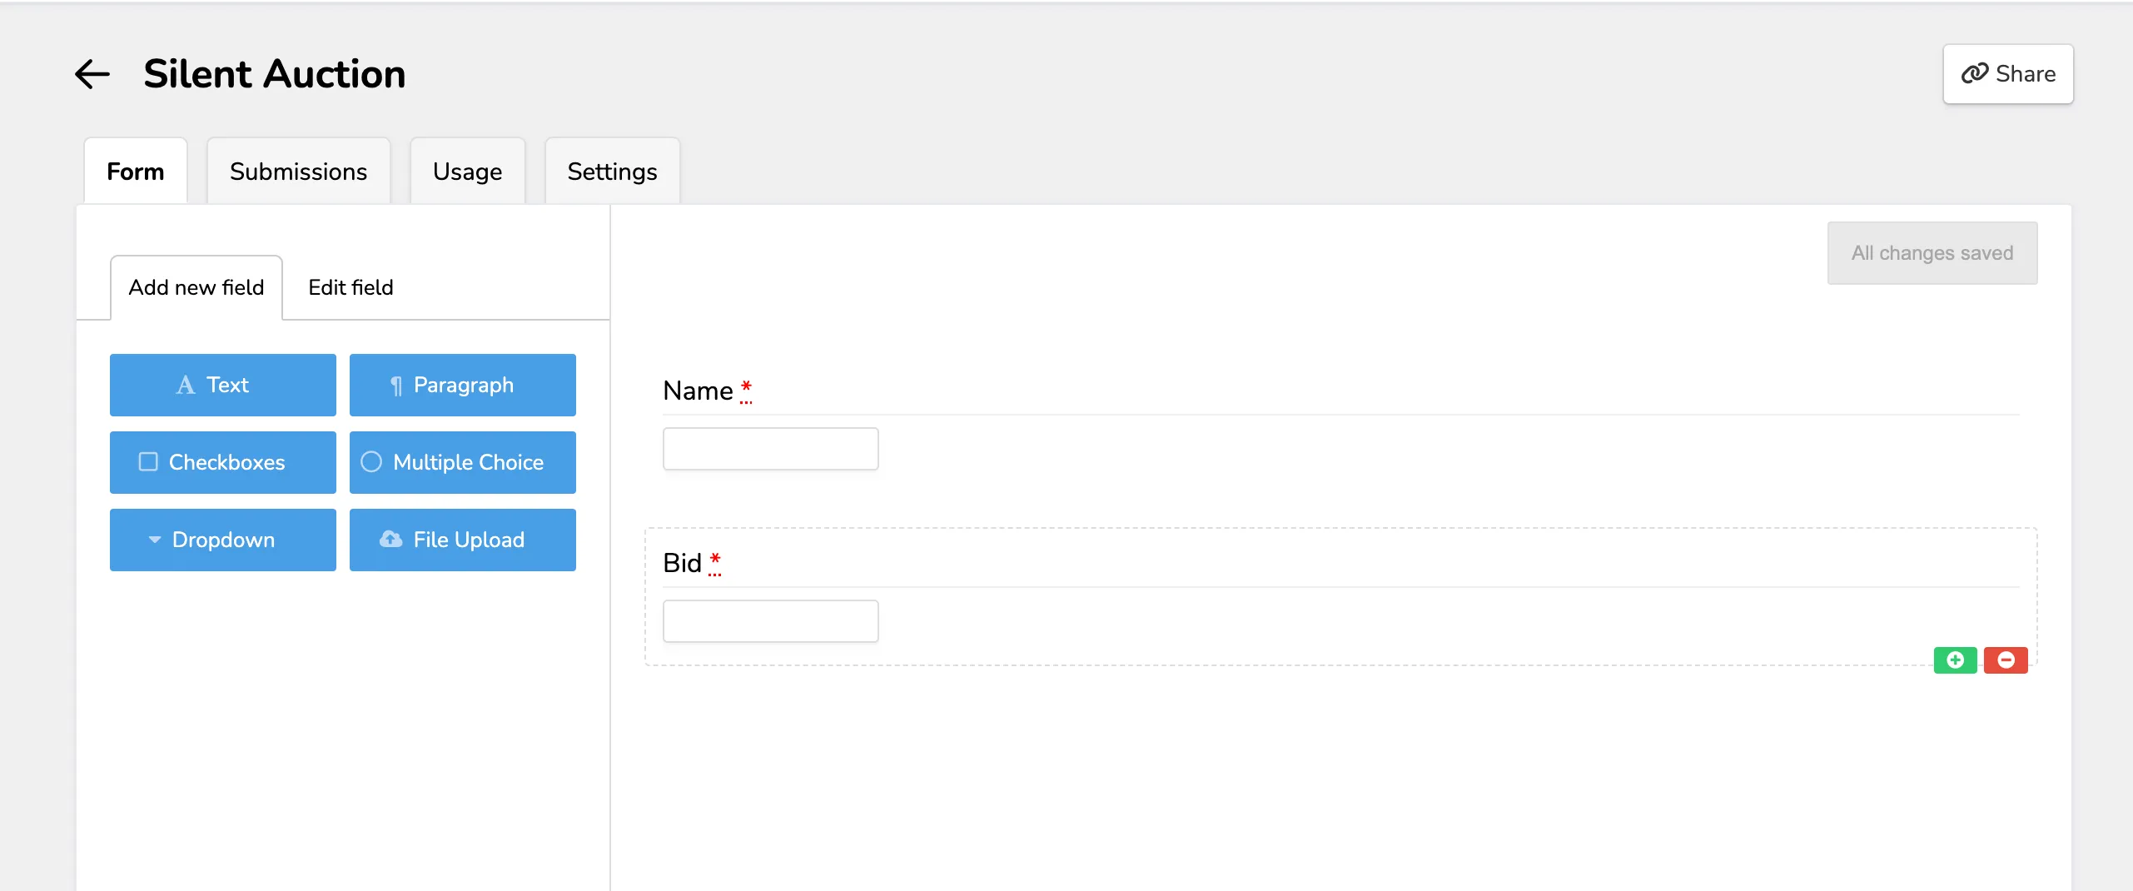
Task: Click the green add field icon
Action: point(1955,660)
